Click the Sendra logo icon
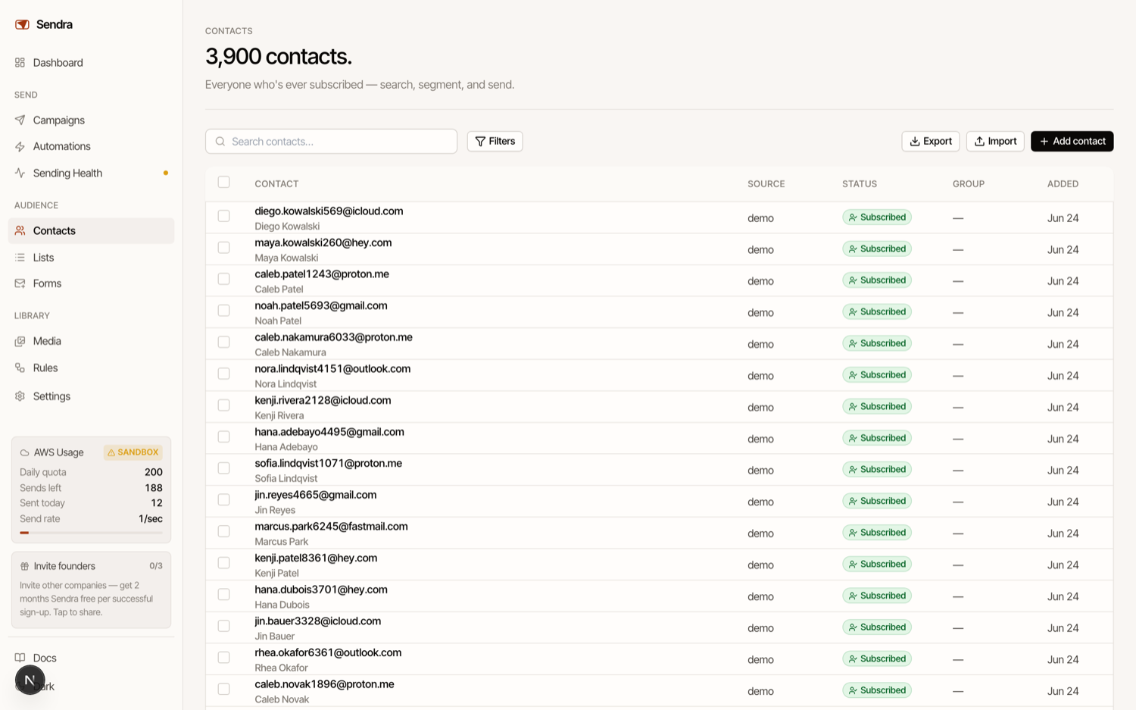The height and width of the screenshot is (710, 1136). coord(22,24)
